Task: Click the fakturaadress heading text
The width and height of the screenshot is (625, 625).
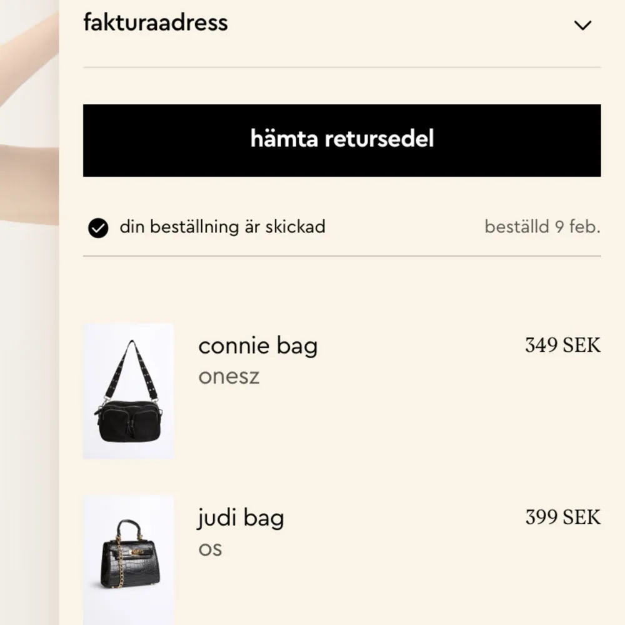Action: 156,22
